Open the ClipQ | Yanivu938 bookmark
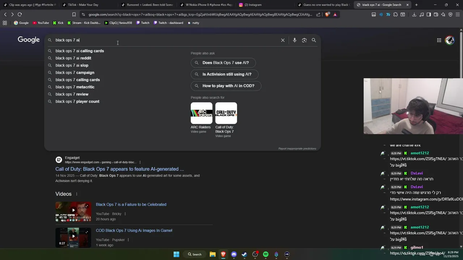This screenshot has width=463, height=260. [118, 23]
